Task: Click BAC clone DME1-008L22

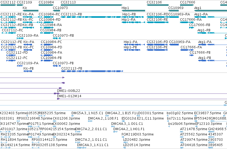Action: [x=69, y=91]
